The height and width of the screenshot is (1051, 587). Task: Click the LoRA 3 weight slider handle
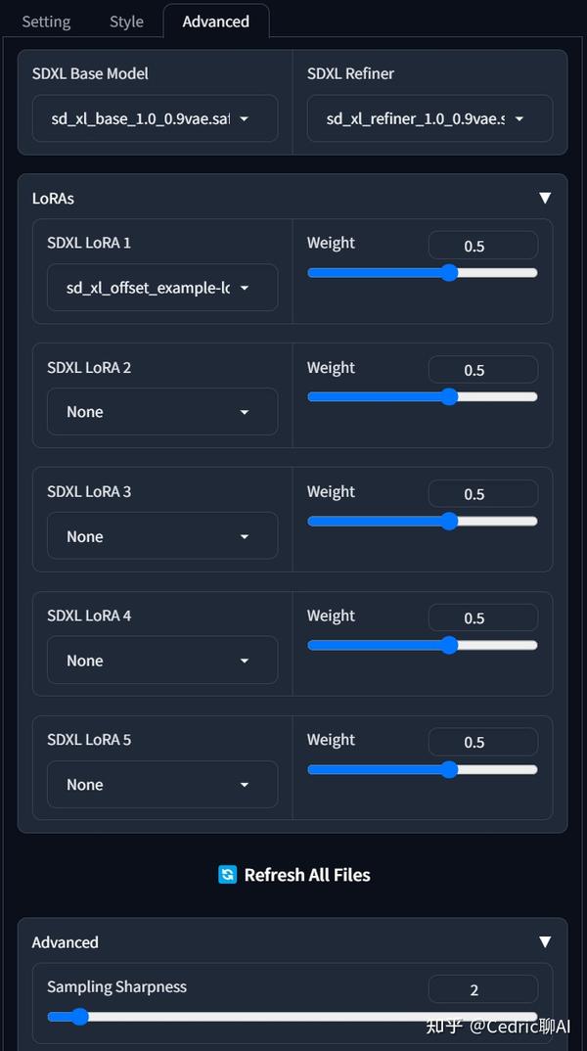[449, 522]
